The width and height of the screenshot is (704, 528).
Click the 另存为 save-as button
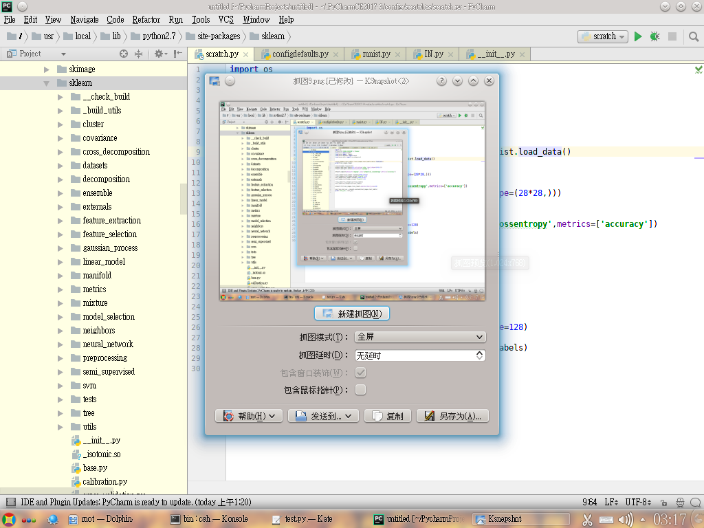pos(452,416)
